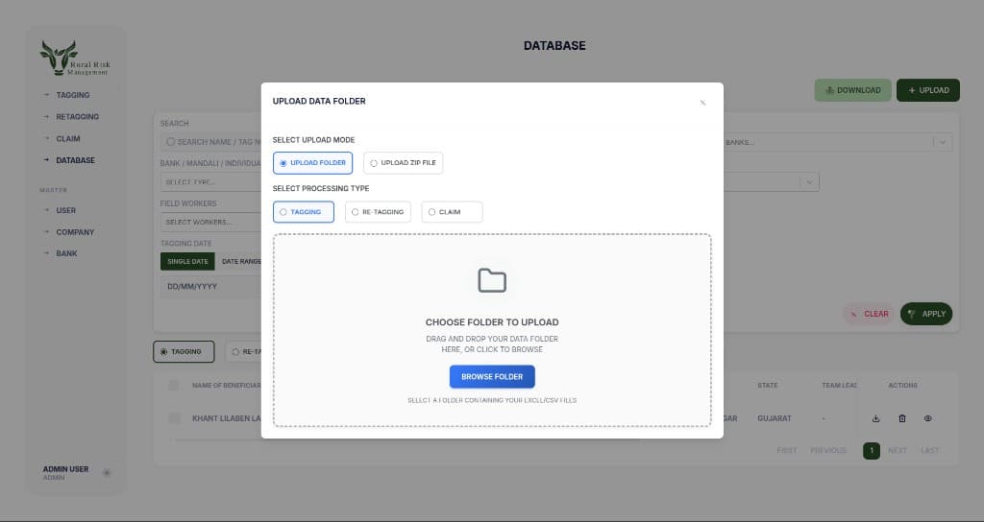Click KHANT LILABEN beneficiary name
This screenshot has width=984, height=522.
pos(227,418)
